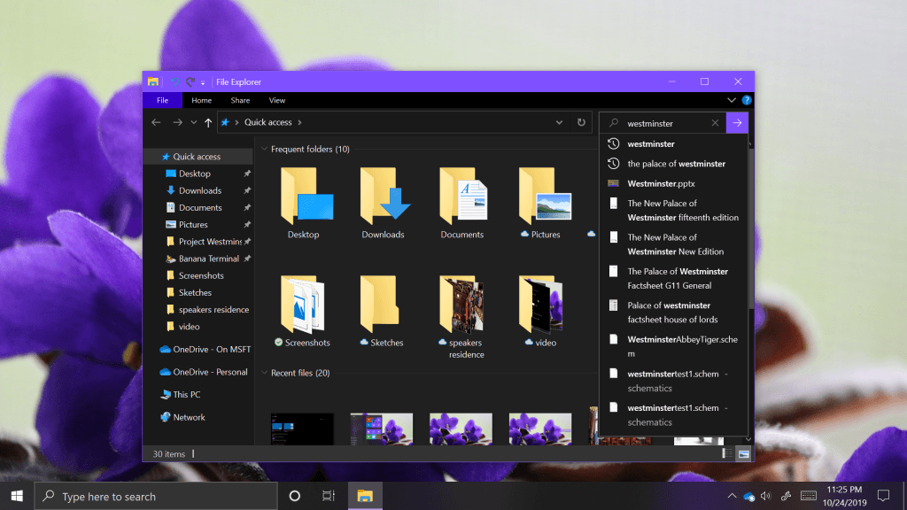
Task: Select the 'westminster' history suggestion
Action: tap(673, 144)
